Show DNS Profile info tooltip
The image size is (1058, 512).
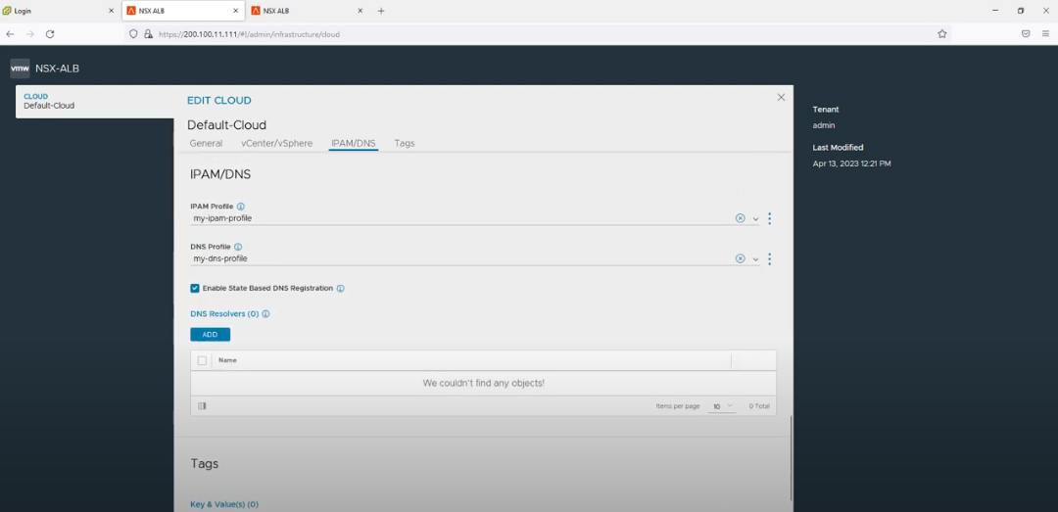coord(237,247)
